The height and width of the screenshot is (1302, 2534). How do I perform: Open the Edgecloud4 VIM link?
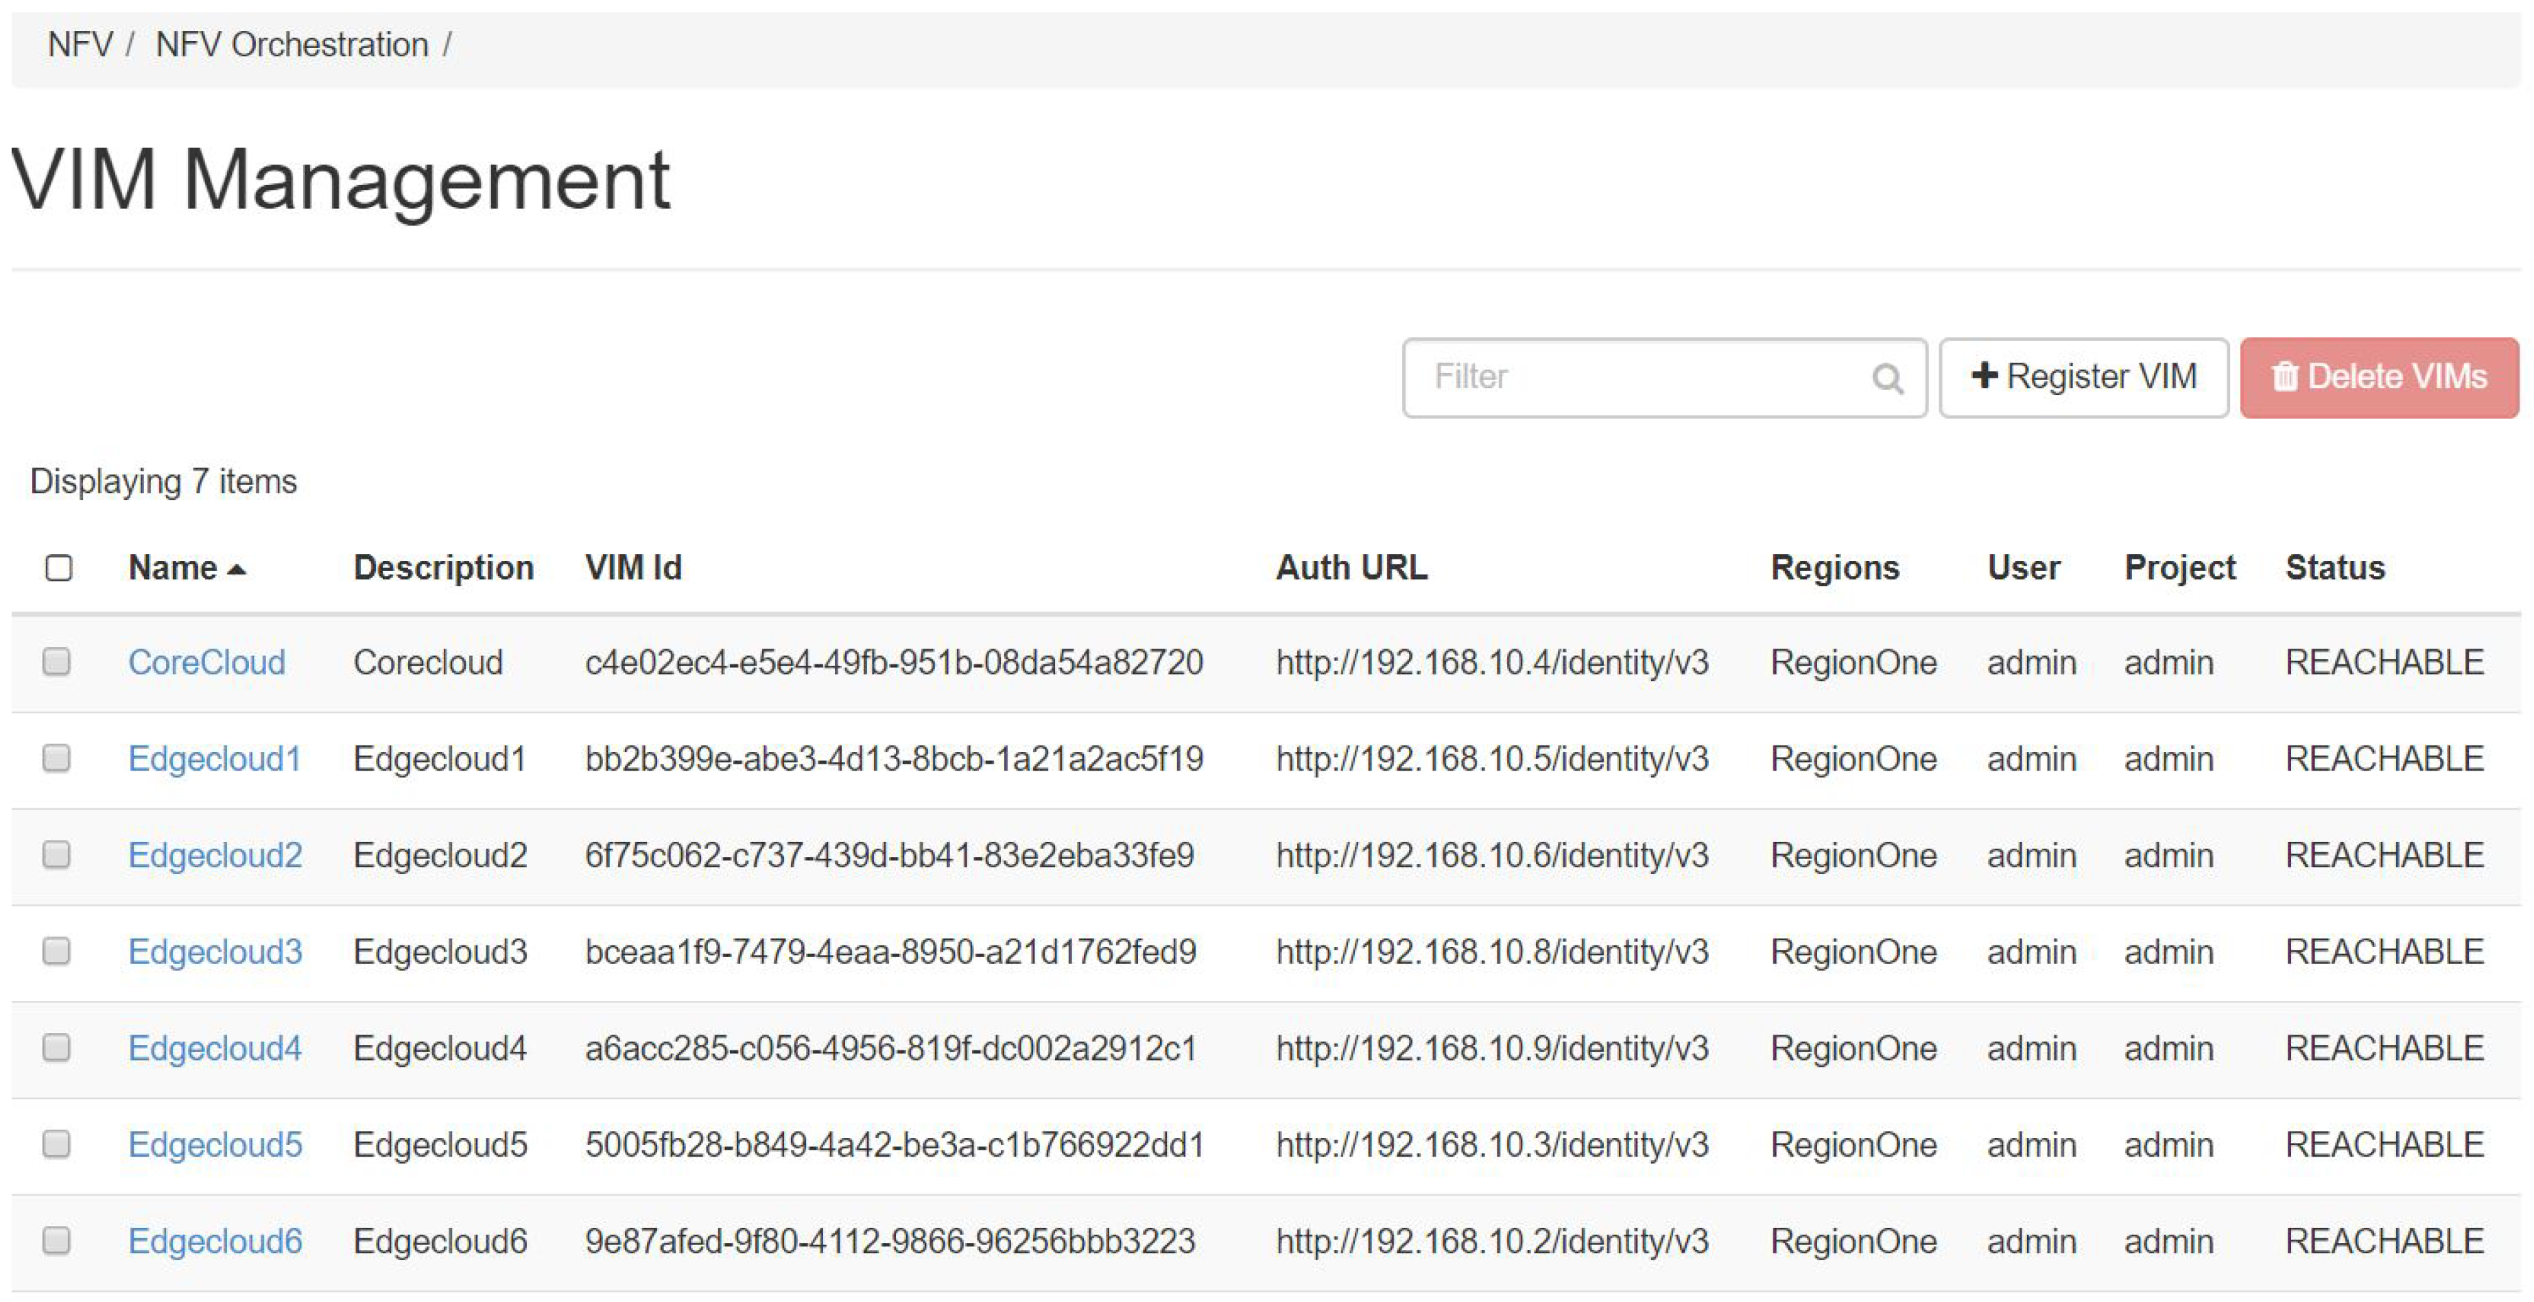point(215,1048)
